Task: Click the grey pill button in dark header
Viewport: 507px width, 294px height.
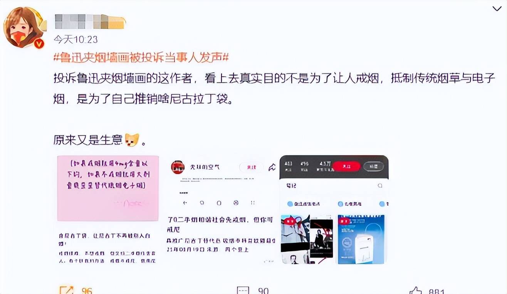Action: click(373, 166)
